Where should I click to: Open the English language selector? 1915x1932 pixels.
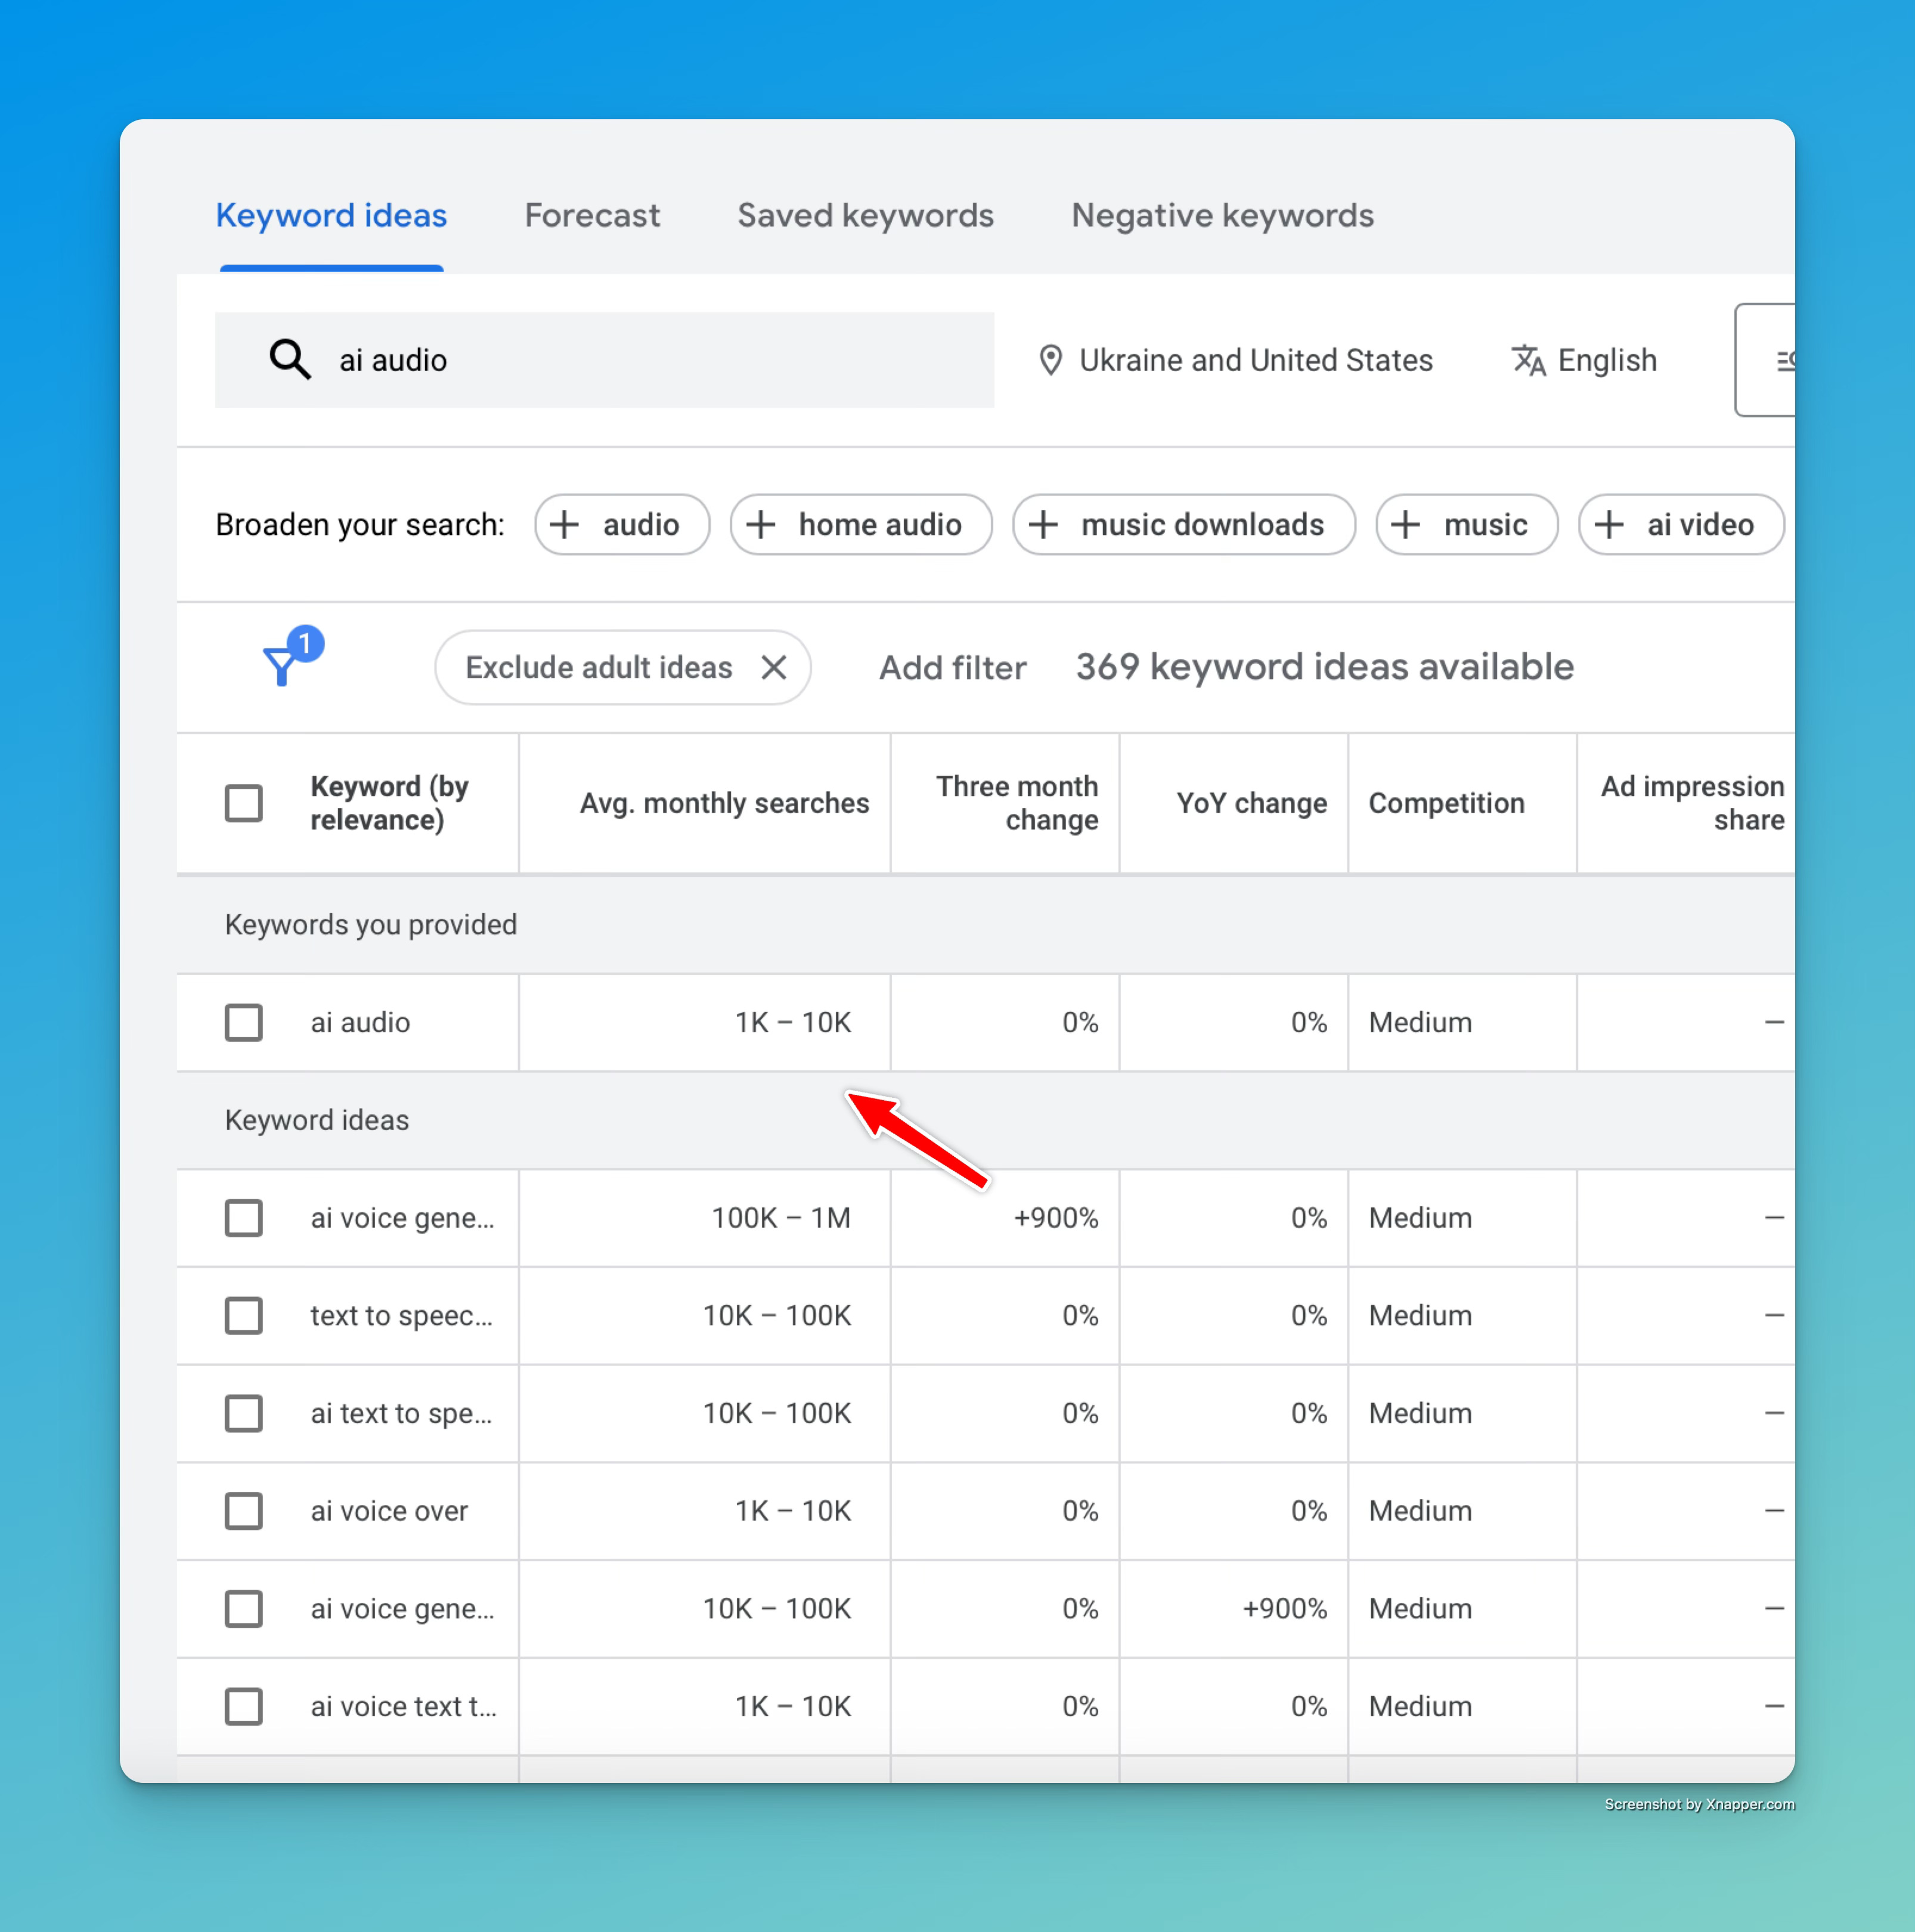(x=1606, y=360)
